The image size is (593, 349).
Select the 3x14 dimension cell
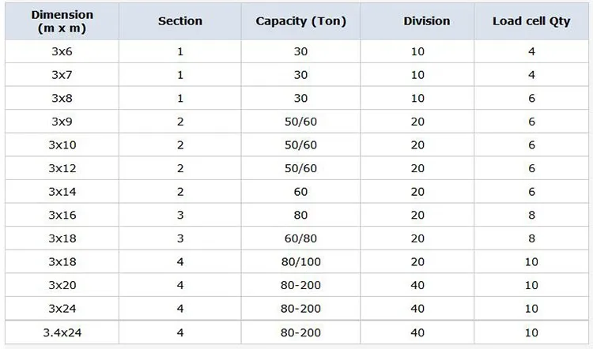(x=62, y=191)
